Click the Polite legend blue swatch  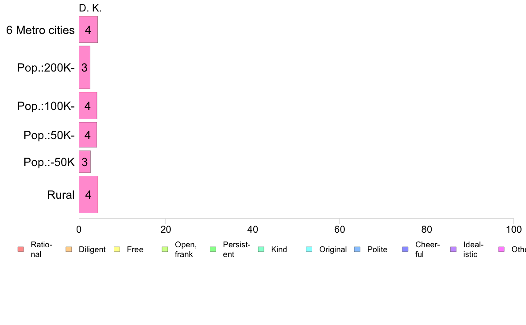point(357,249)
